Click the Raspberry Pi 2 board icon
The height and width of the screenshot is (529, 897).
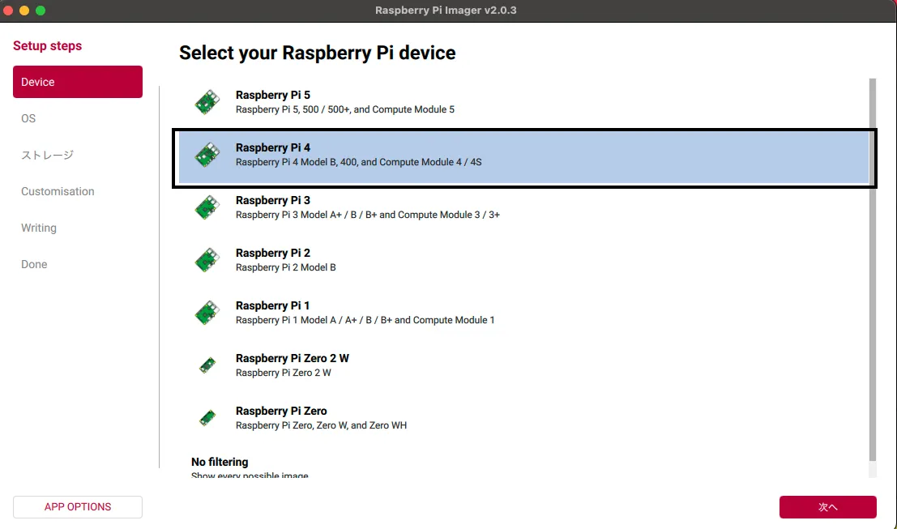207,260
